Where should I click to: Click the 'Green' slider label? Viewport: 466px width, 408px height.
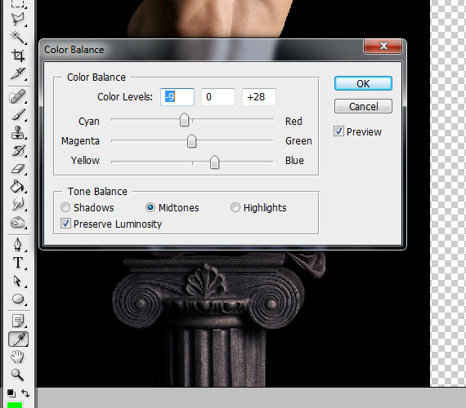click(298, 140)
